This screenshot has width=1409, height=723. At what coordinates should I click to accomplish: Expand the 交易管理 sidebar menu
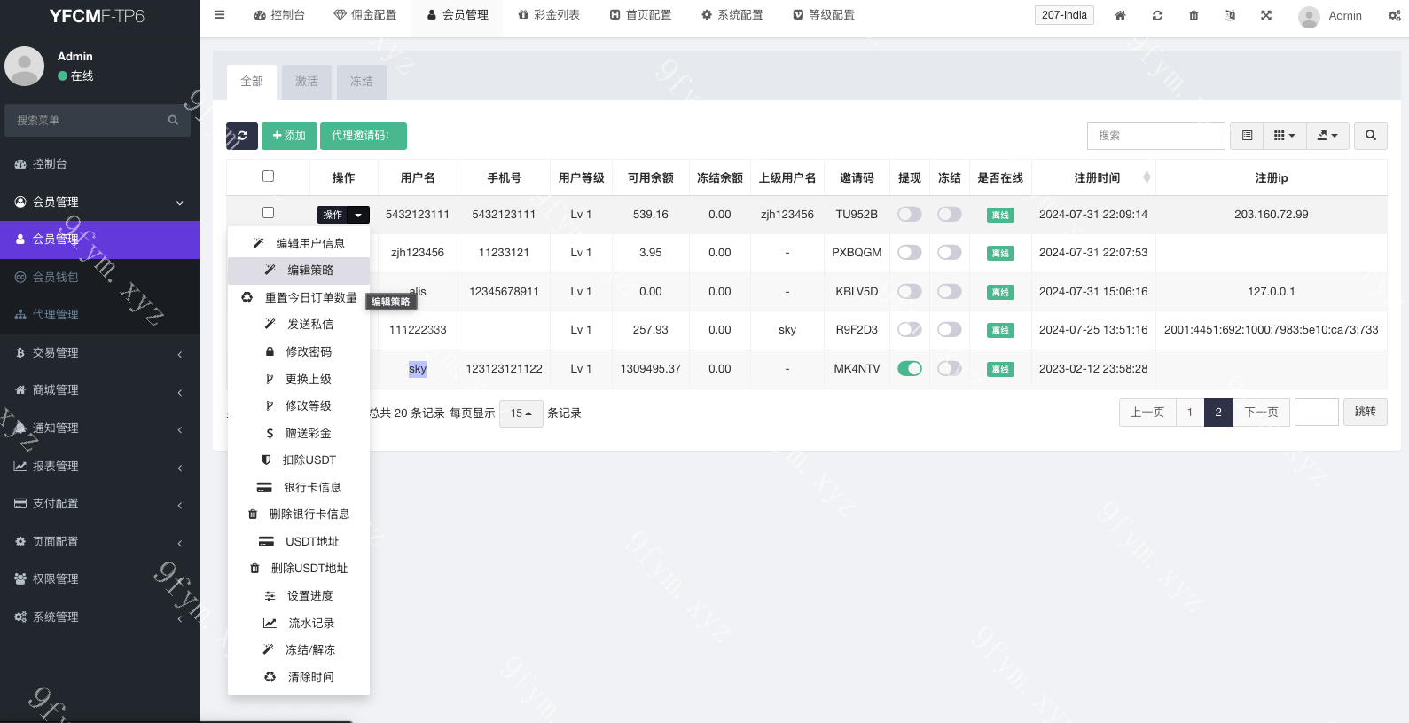point(99,353)
